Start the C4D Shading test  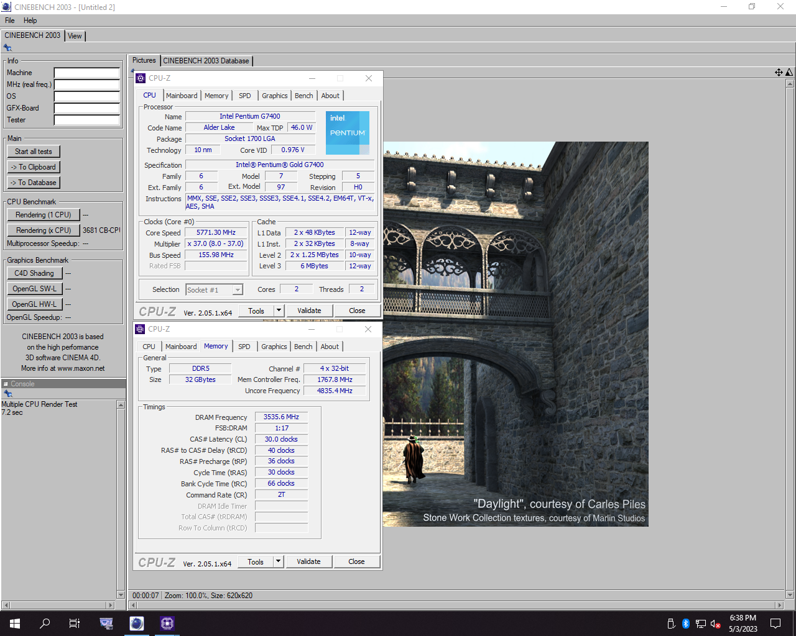pyautogui.click(x=34, y=273)
